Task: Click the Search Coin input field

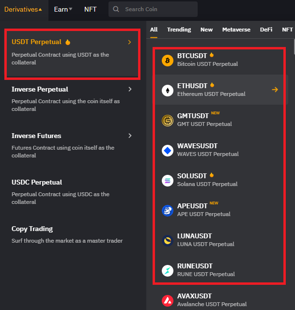Action: click(x=153, y=9)
